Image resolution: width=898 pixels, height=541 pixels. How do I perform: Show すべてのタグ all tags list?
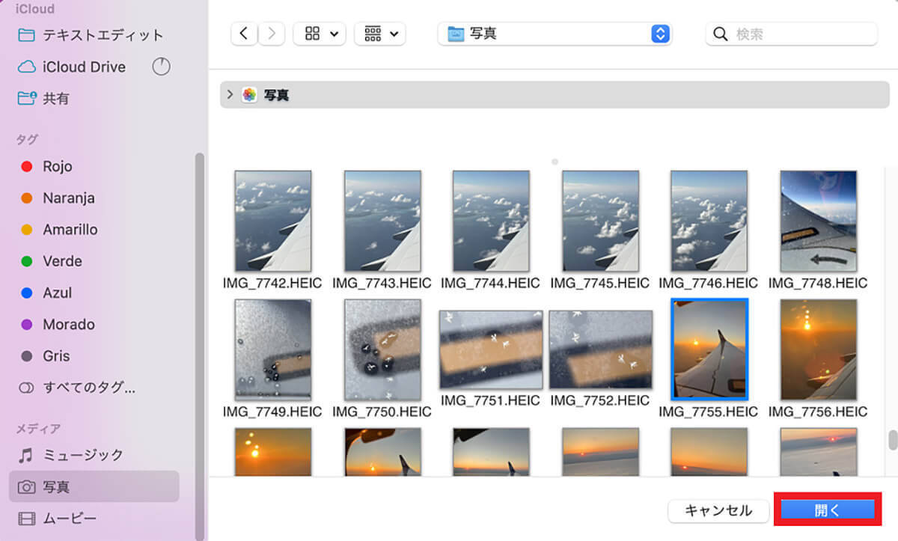[x=88, y=388]
